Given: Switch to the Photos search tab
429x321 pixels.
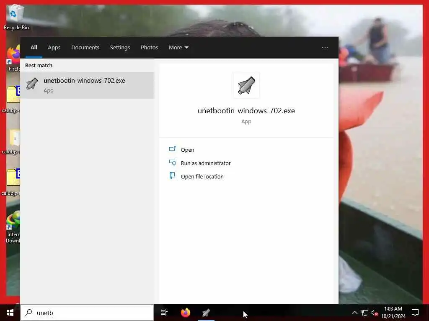Looking at the screenshot, I should pos(150,48).
